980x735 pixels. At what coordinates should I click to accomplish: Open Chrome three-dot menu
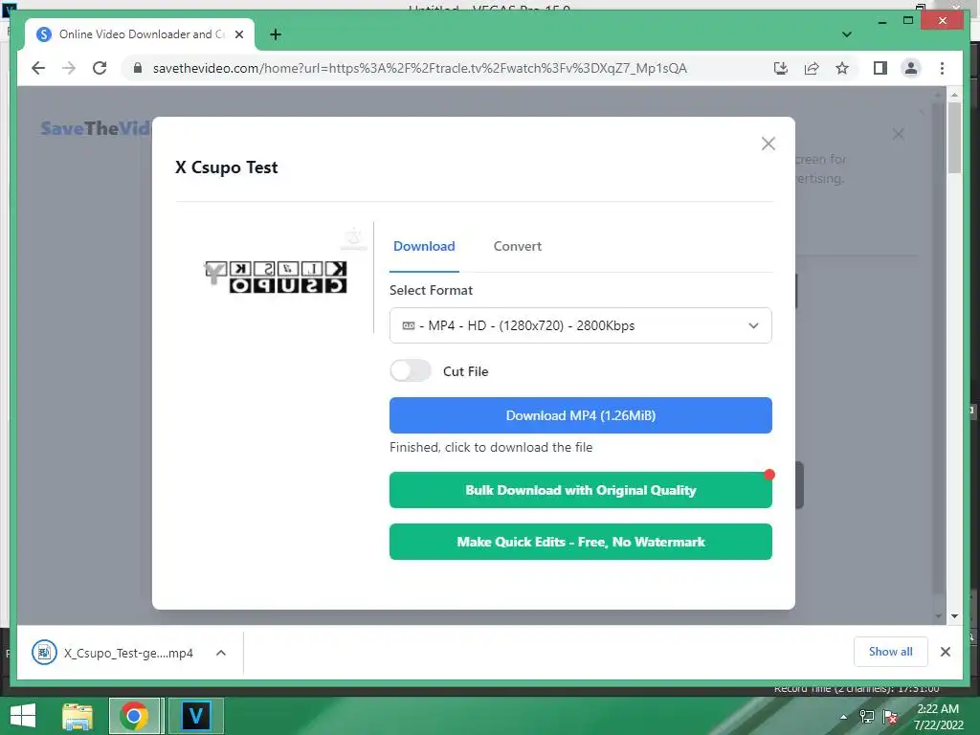click(942, 68)
